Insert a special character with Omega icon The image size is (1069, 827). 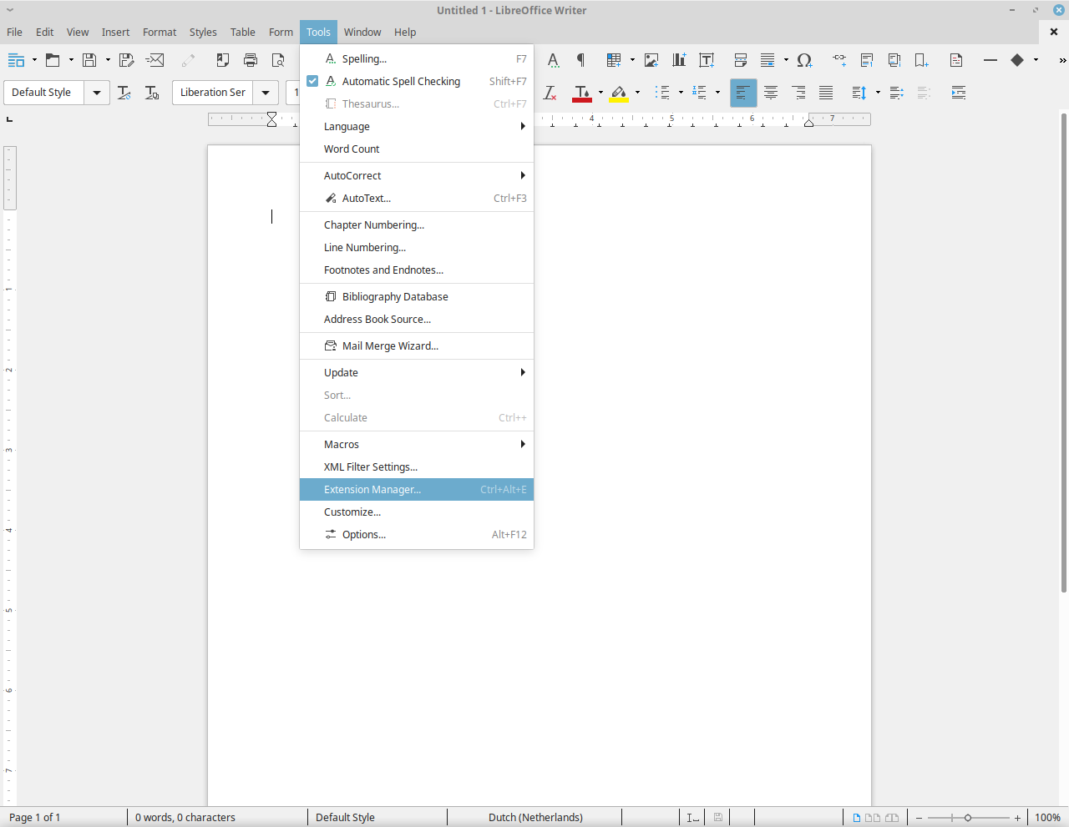pyautogui.click(x=804, y=60)
